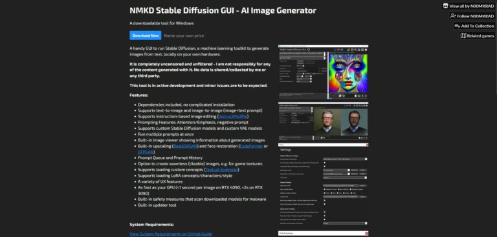Screen dimensions: 497x237
Task: Open the Settings window screenshot thumbnail
Action: point(324,185)
